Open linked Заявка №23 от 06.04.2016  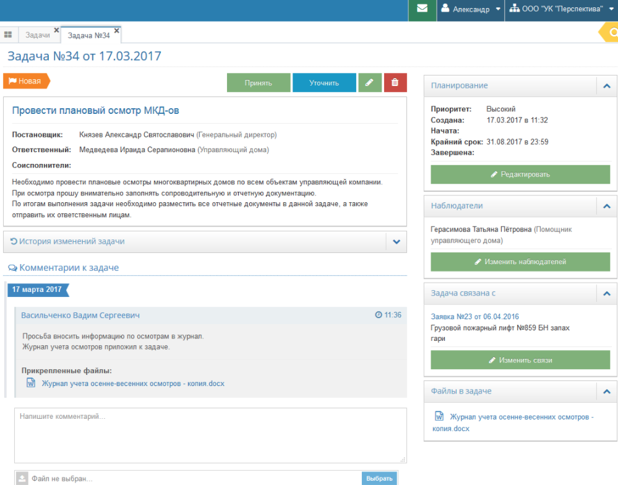(474, 316)
